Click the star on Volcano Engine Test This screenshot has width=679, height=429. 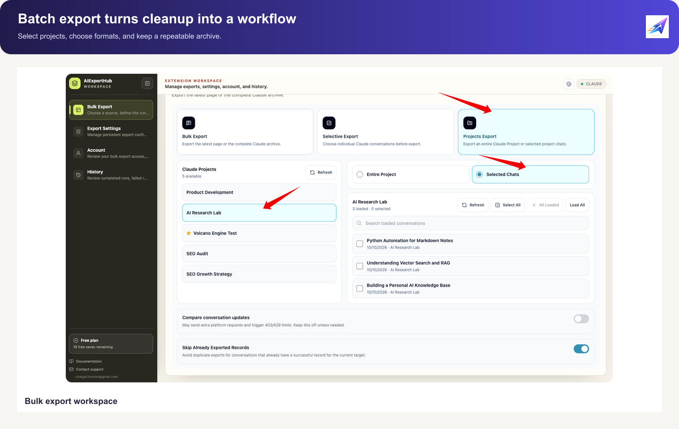[189, 233]
